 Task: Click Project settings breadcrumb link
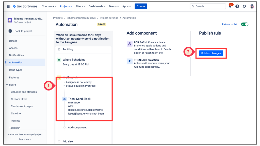(109, 18)
